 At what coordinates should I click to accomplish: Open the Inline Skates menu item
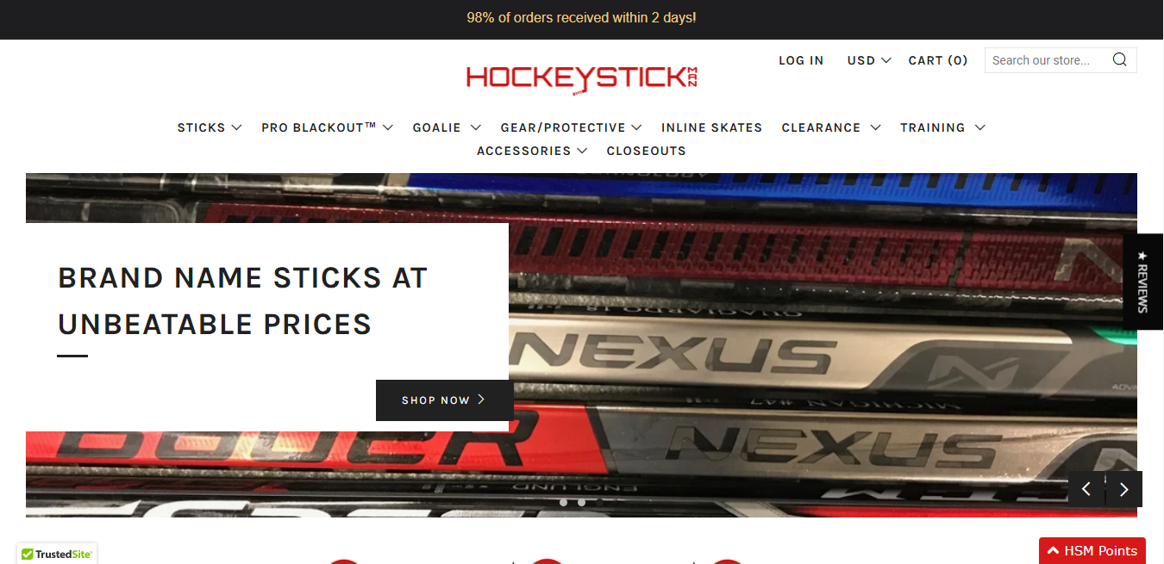tap(711, 127)
